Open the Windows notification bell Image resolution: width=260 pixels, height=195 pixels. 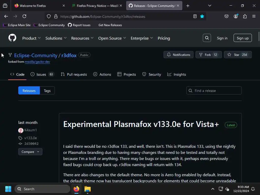(x=253, y=189)
